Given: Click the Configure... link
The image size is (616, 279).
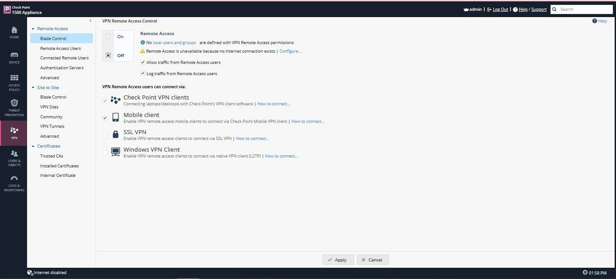Looking at the screenshot, I should 290,51.
